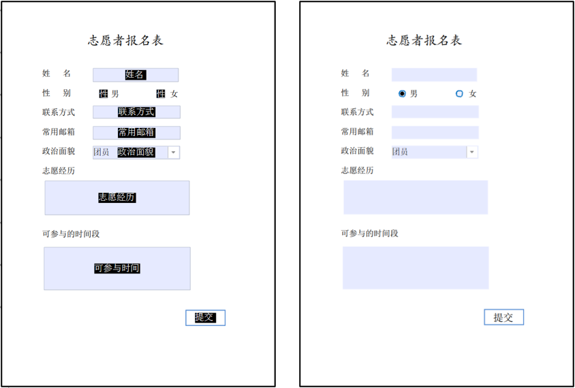This screenshot has width=575, height=388.
Task: Click the 志愿经历 text area in left form
Action: tap(117, 198)
